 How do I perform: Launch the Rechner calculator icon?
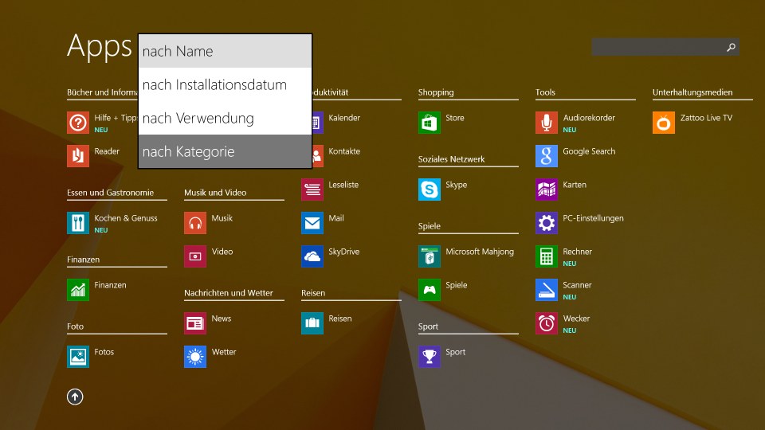[547, 256]
